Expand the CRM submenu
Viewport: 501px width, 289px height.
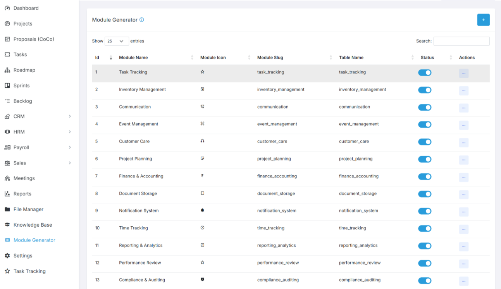(x=70, y=116)
